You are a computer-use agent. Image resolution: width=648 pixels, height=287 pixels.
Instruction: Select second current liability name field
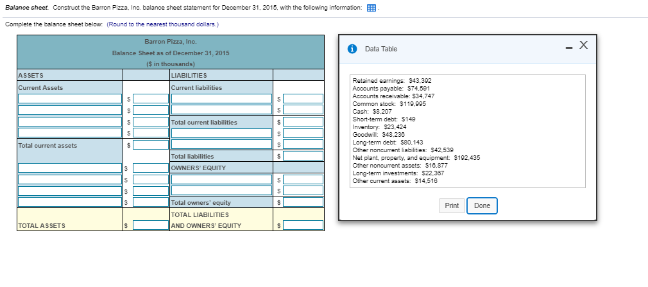(x=221, y=110)
